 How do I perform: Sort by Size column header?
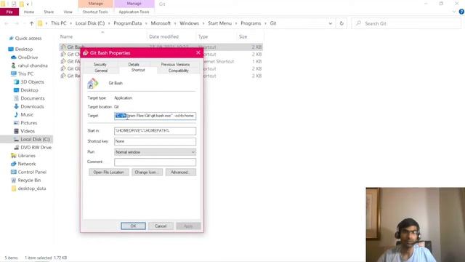(243, 36)
